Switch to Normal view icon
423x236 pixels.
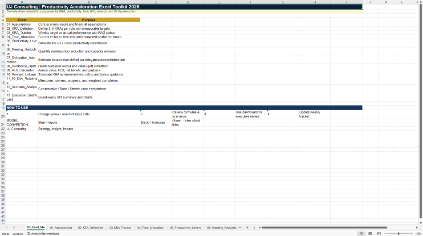coord(361,234)
